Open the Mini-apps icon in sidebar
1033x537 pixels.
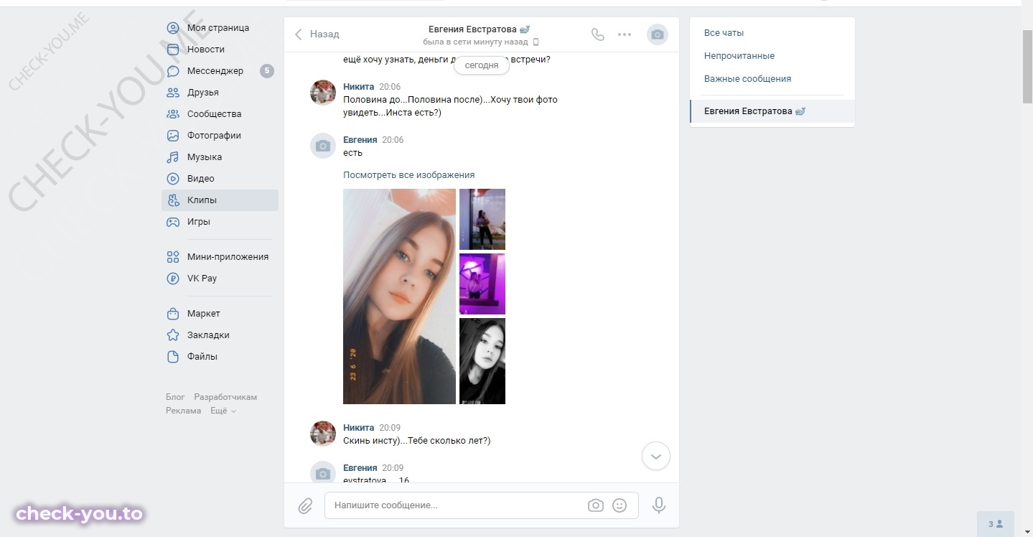pyautogui.click(x=173, y=257)
